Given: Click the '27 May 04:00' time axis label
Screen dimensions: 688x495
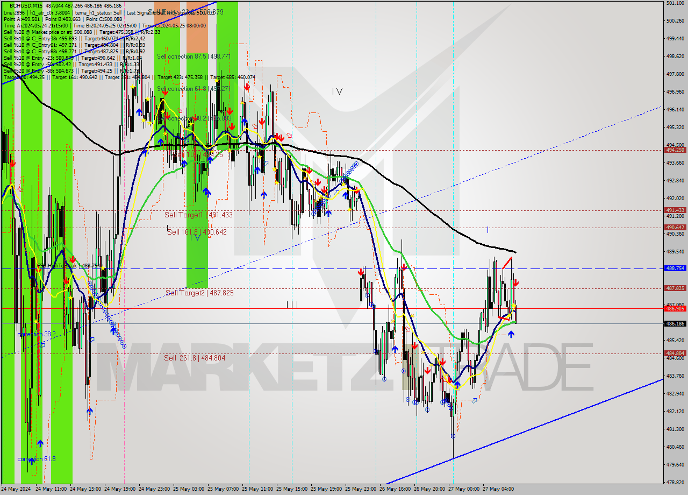Looking at the screenshot, I should coord(499,489).
